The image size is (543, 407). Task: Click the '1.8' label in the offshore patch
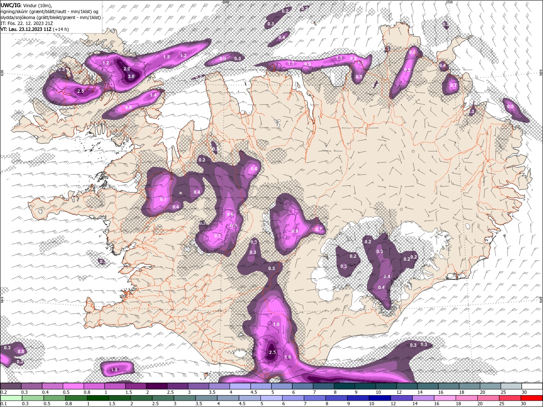point(114,370)
